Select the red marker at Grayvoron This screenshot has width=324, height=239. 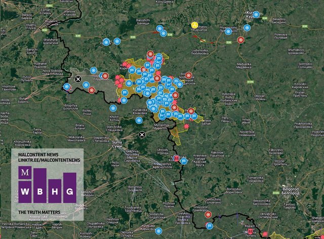[208, 214]
